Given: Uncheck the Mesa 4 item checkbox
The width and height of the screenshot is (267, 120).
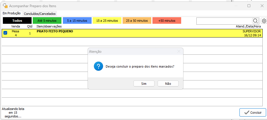Looking at the screenshot, I should tap(5, 33).
